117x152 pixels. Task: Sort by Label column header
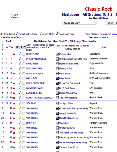[x=103, y=47]
